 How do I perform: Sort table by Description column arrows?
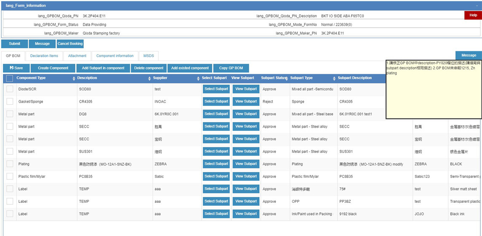[150, 78]
